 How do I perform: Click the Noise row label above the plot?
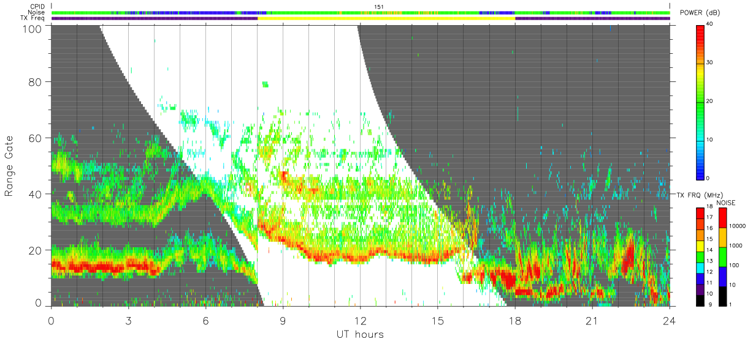36,13
